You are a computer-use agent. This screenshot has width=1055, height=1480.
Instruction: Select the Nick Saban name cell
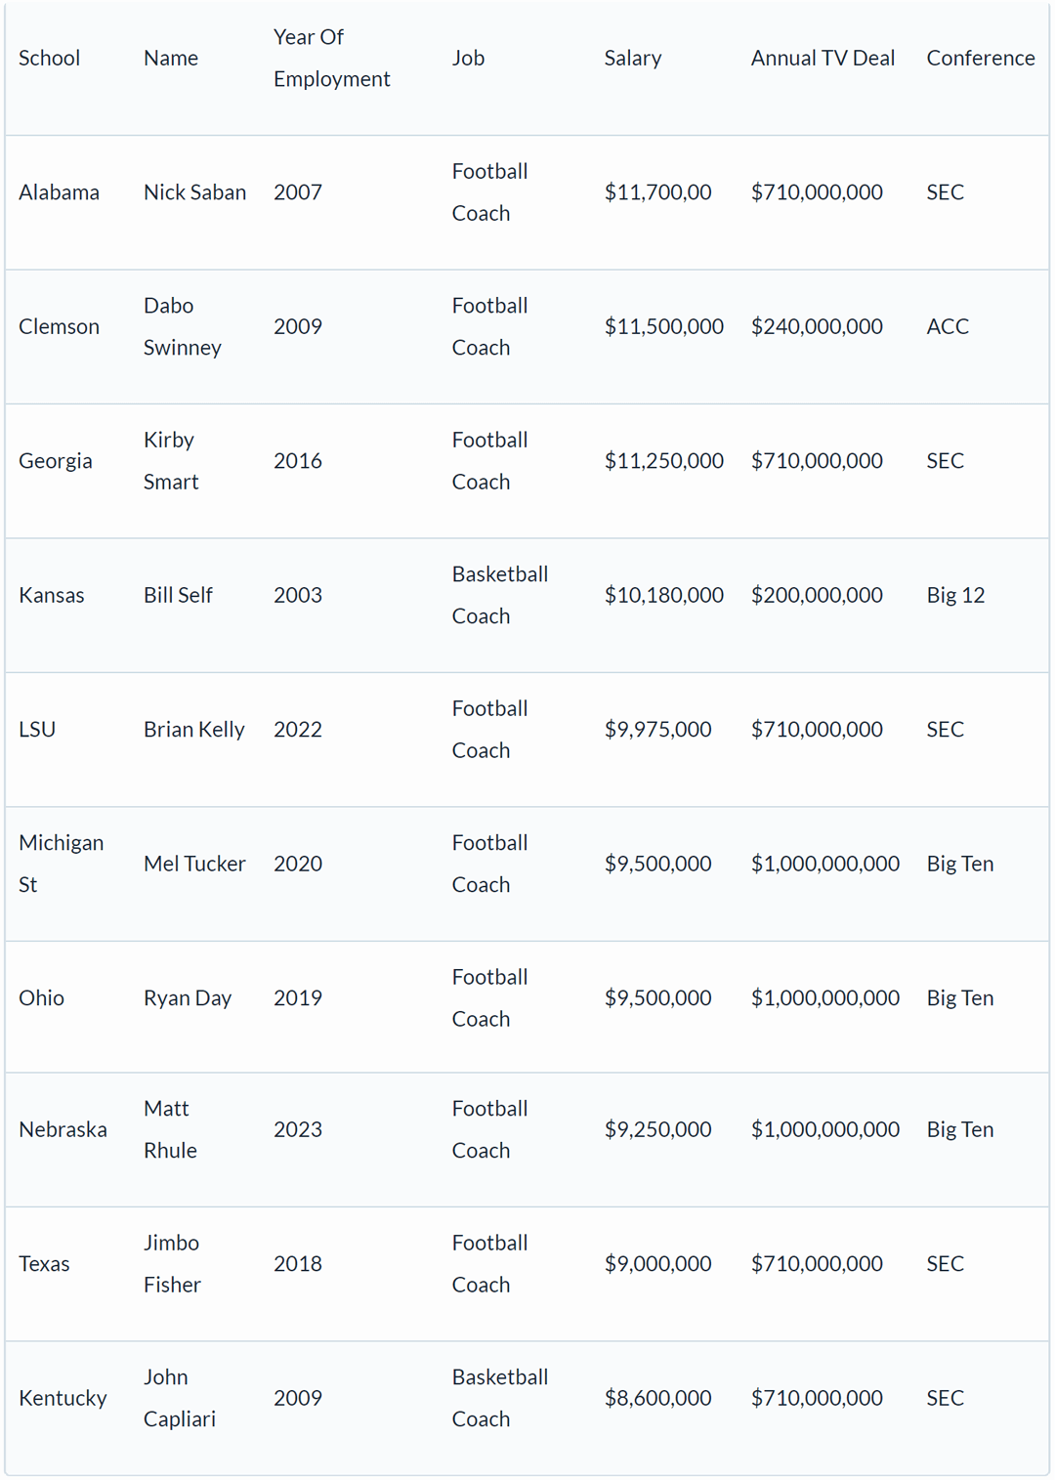coord(194,192)
